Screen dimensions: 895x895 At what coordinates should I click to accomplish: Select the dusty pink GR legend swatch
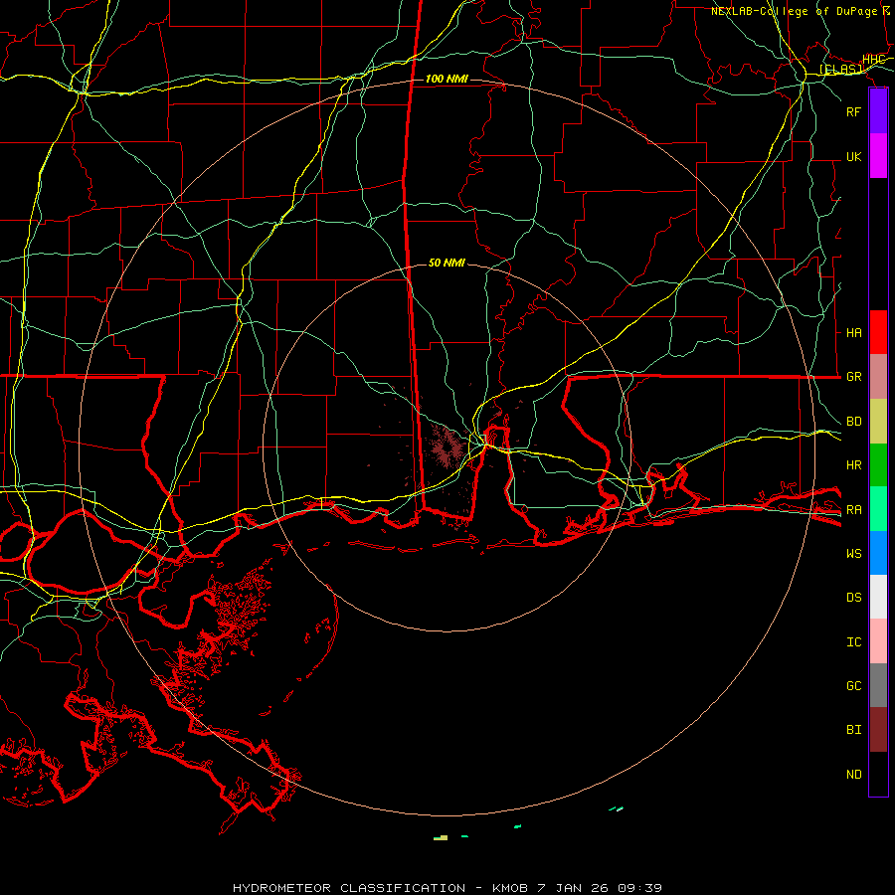[878, 377]
